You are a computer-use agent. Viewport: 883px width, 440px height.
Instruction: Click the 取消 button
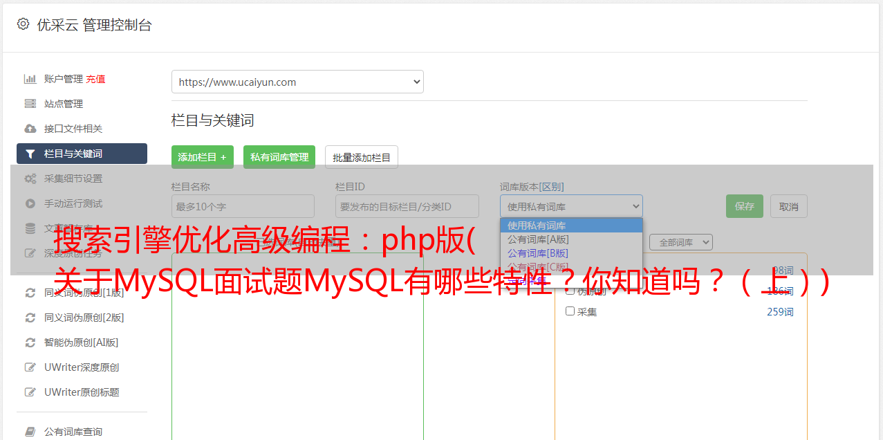coord(789,206)
